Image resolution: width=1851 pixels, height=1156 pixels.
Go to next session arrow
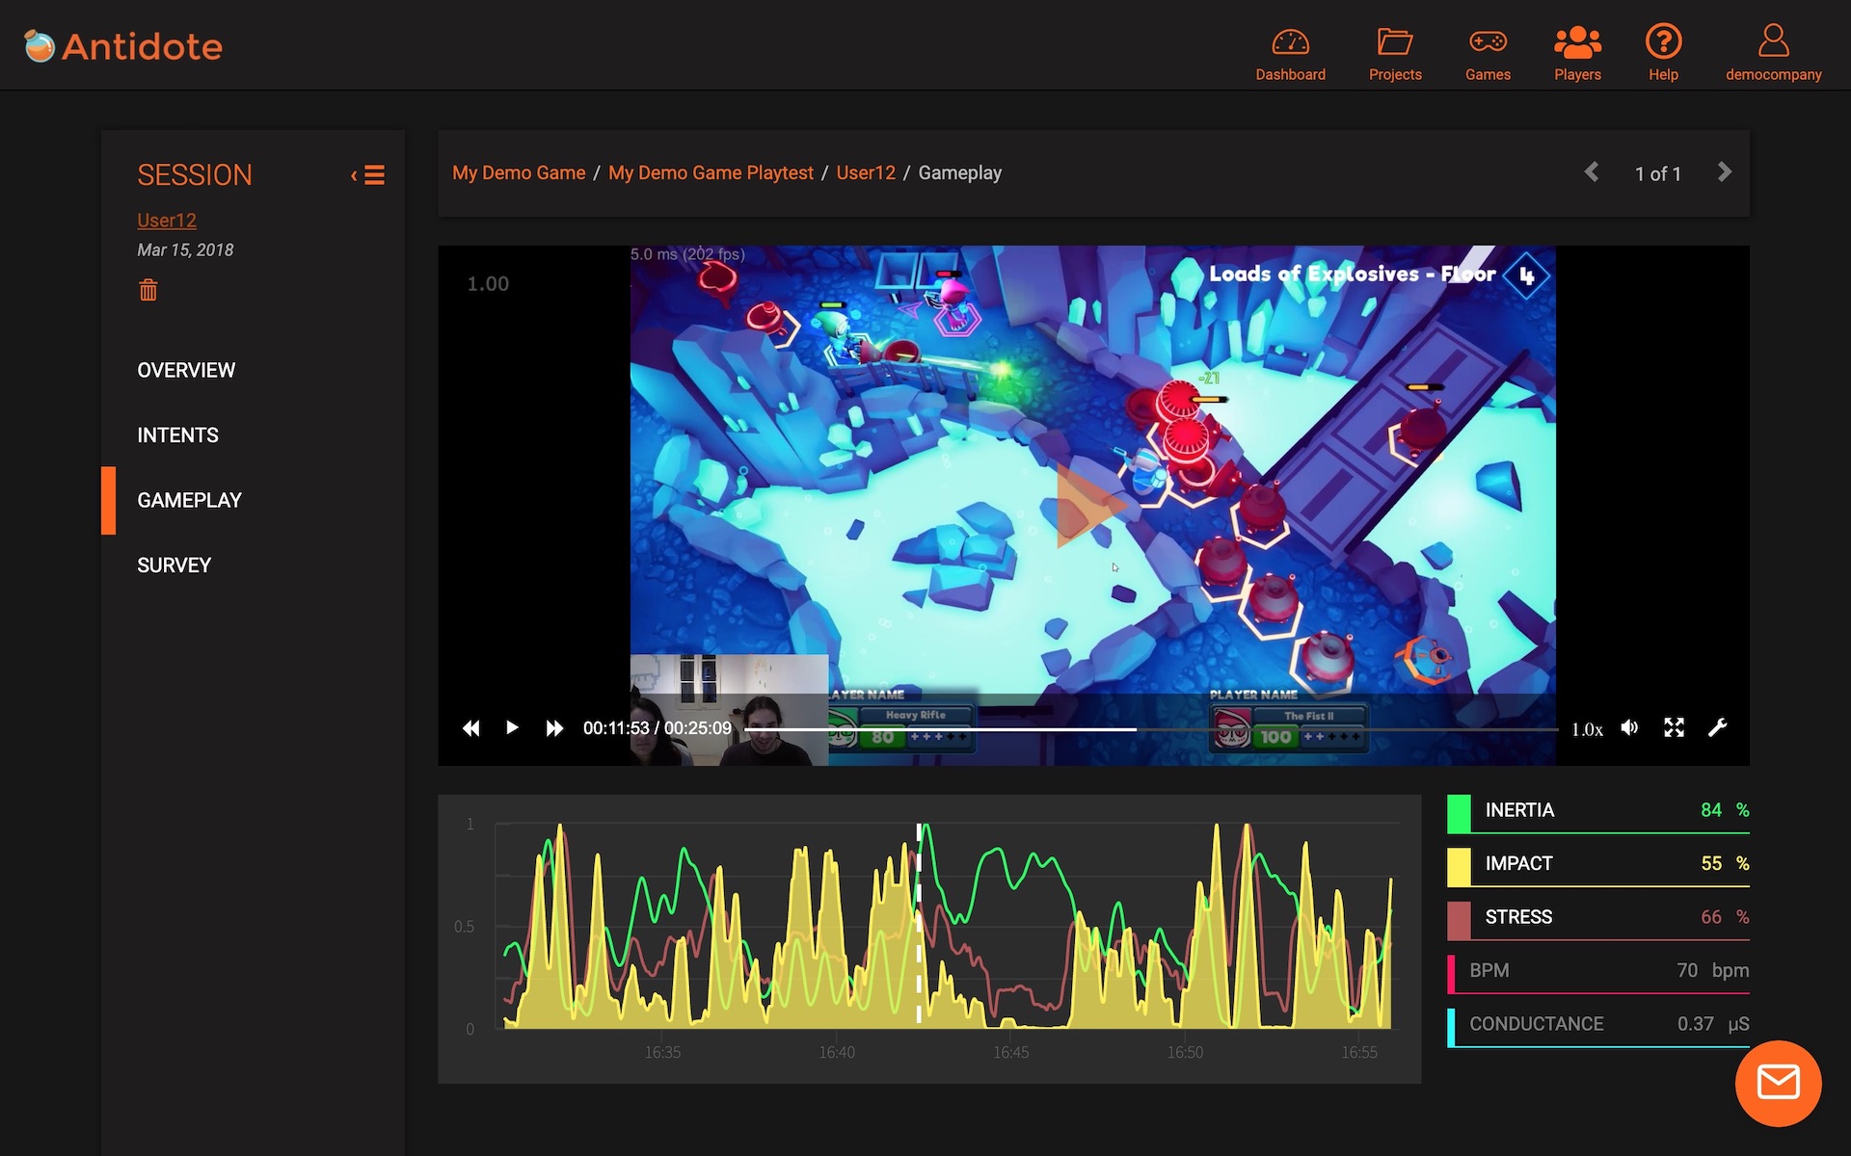click(x=1725, y=172)
